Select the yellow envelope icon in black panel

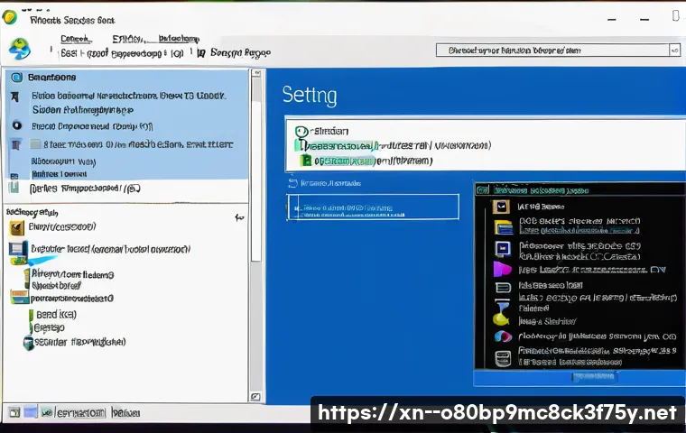coord(503,207)
